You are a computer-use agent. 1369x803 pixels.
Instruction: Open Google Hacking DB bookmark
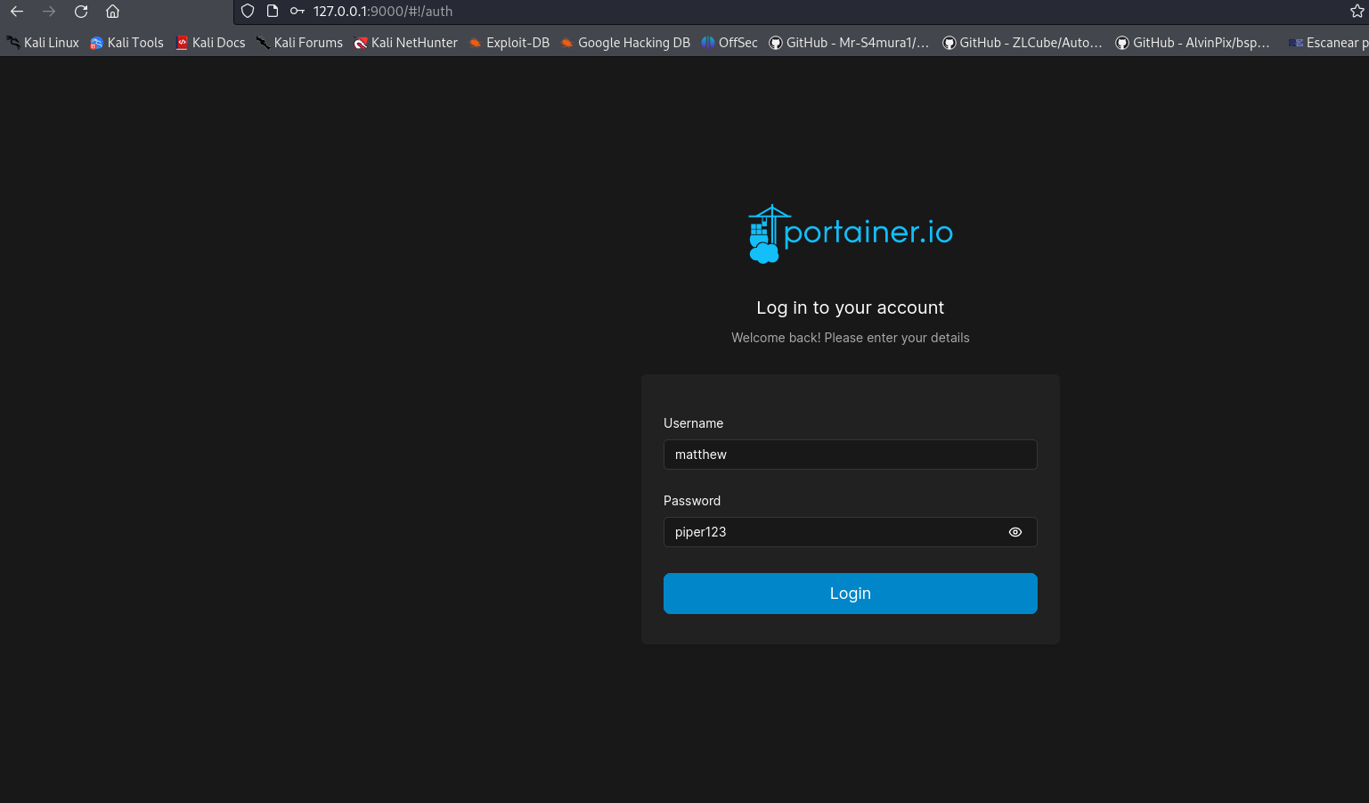point(625,43)
